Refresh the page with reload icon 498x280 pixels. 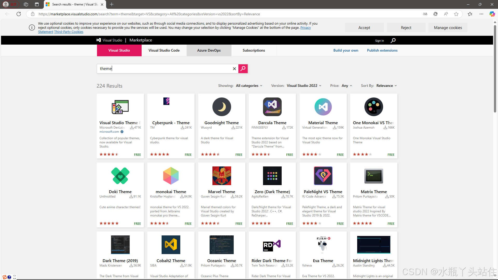click(19, 14)
